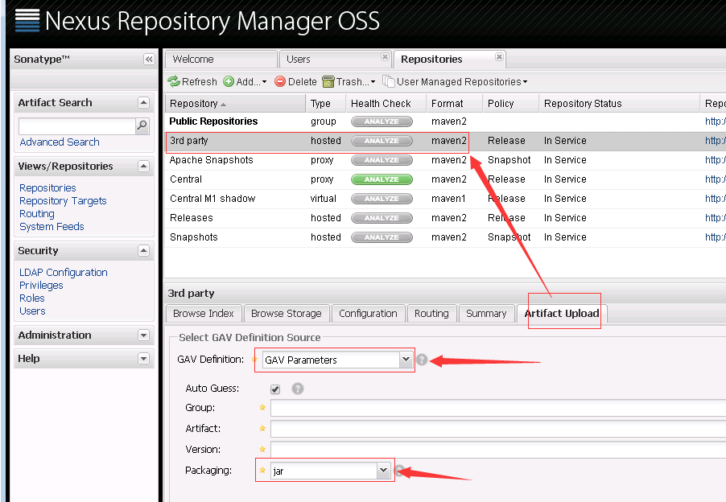726x502 pixels.
Task: Click the User Managed Repositories icon
Action: tap(389, 82)
